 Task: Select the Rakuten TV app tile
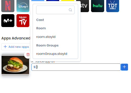(23, 20)
